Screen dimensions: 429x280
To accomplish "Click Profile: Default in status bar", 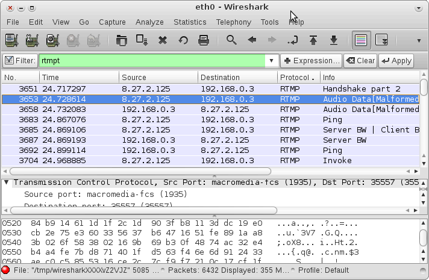I will (x=324, y=270).
